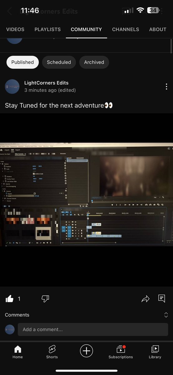Open the VIDEOS tab
The height and width of the screenshot is (375, 173).
(x=15, y=29)
